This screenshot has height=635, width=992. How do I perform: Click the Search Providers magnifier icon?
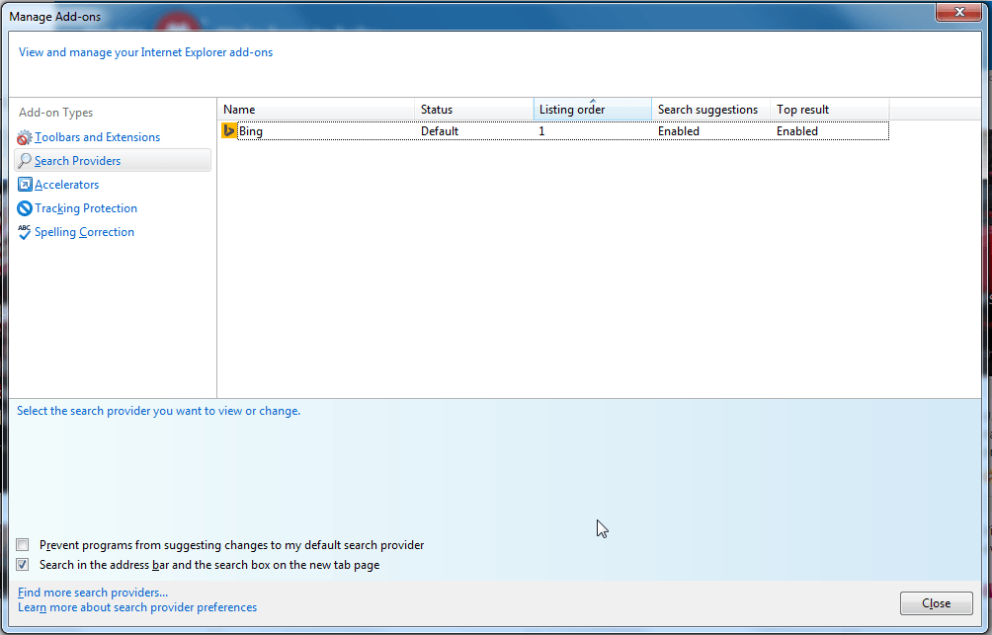point(24,161)
